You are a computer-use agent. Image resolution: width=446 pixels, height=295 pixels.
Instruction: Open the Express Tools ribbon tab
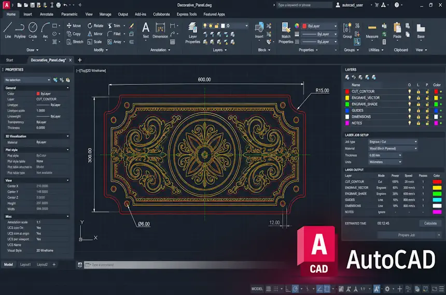tap(187, 14)
